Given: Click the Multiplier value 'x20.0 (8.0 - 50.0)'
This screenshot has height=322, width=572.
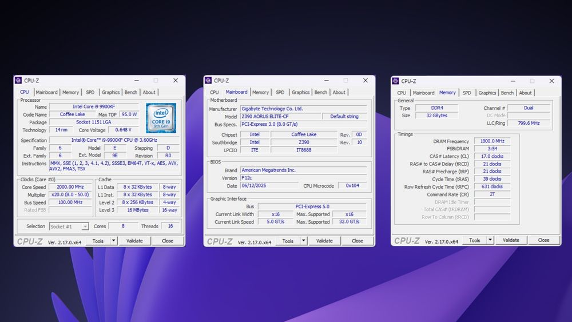Looking at the screenshot, I should (x=70, y=194).
